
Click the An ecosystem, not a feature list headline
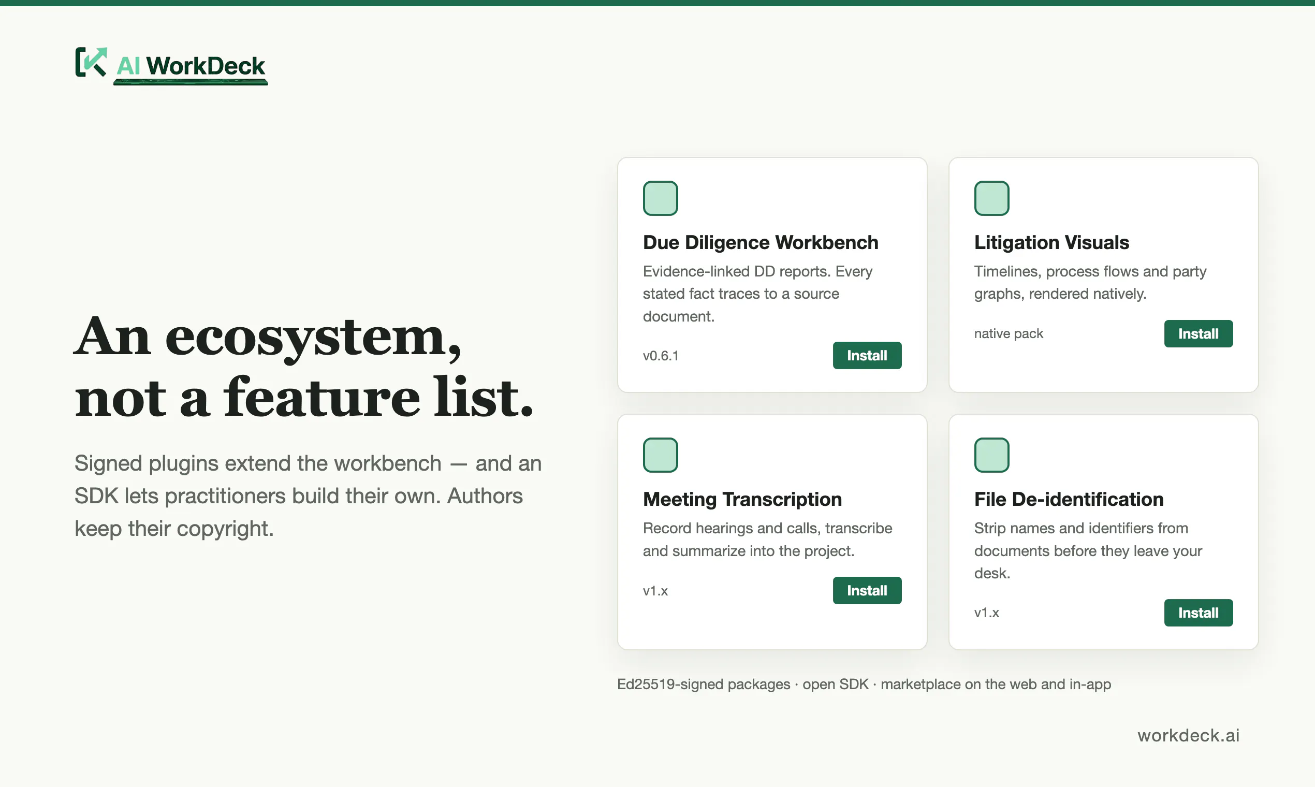(x=304, y=367)
